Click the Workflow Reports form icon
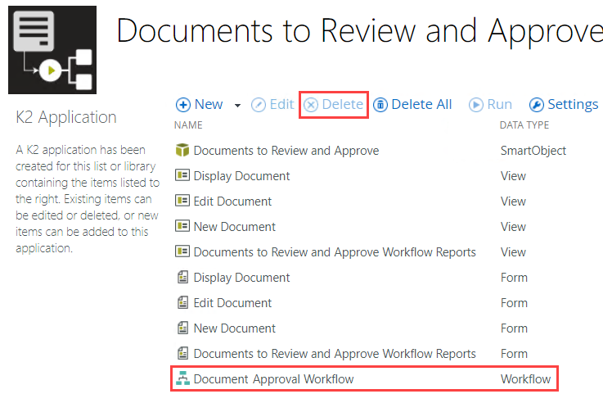This screenshot has height=403, width=603. (x=182, y=353)
